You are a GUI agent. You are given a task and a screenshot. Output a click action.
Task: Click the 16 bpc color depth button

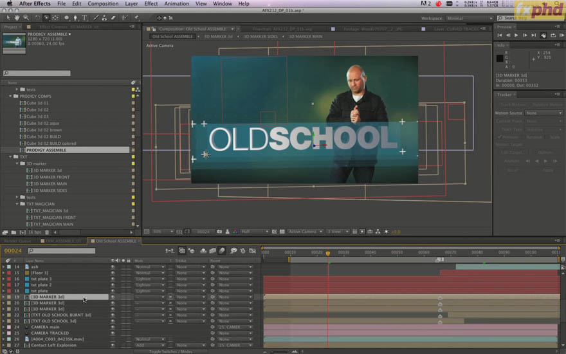tap(35, 232)
